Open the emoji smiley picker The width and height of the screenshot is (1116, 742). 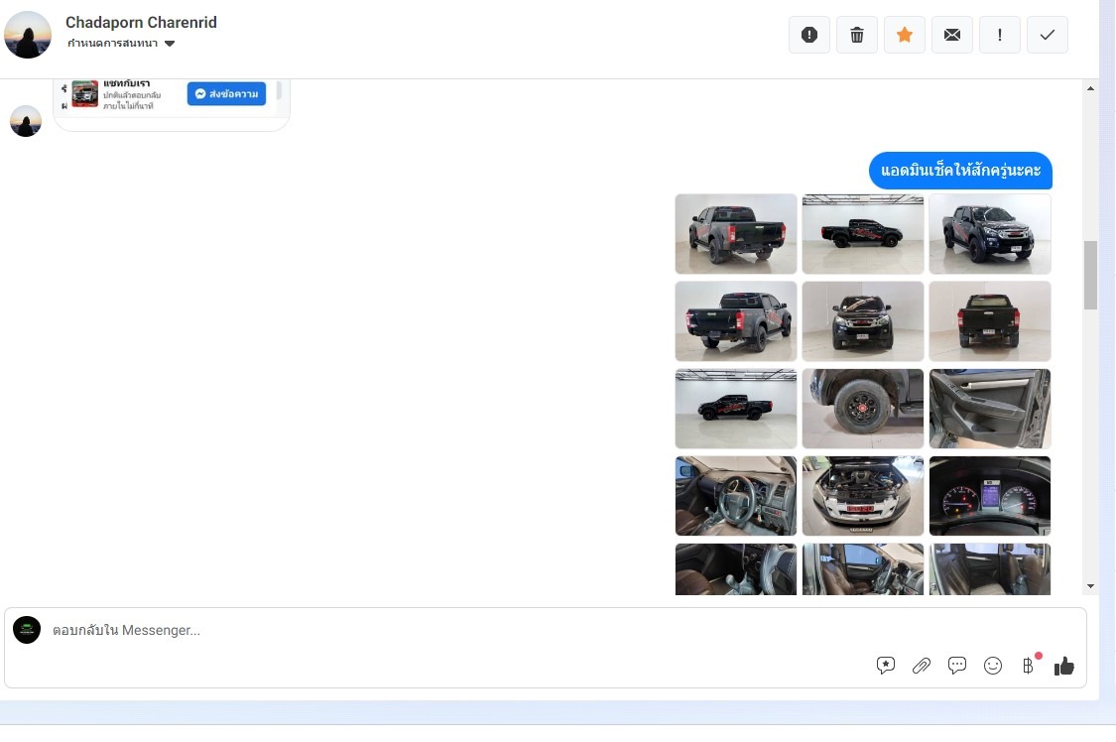pos(993,666)
